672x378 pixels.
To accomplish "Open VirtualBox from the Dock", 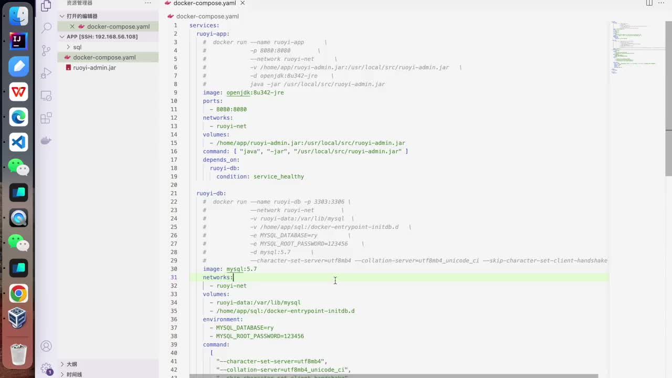I will (x=18, y=318).
